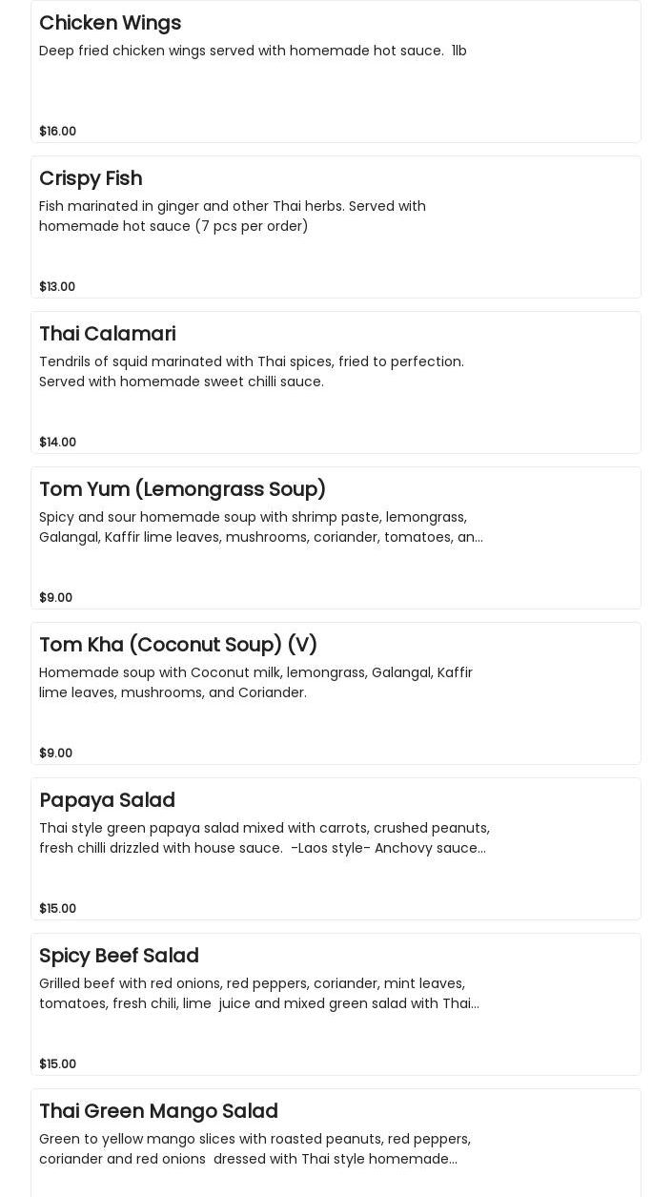This screenshot has height=1197, width=672.
Task: Click the Chicken Wings $16.00 price
Action: tap(57, 131)
